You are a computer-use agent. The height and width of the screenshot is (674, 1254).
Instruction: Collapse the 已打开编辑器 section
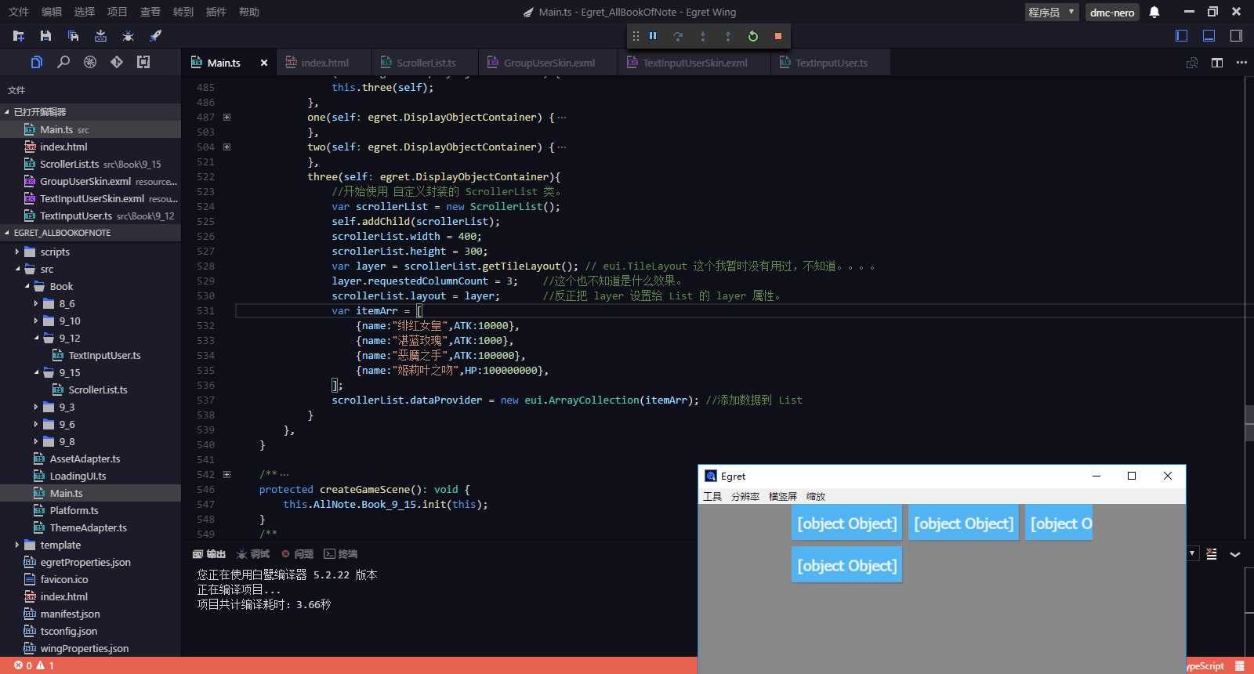pyautogui.click(x=90, y=112)
